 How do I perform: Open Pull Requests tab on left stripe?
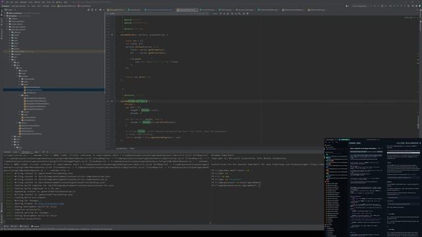pos(1,34)
